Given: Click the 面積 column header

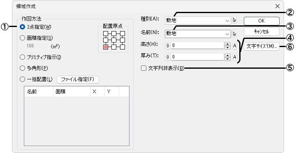Looking at the screenshot, I should (72, 92).
